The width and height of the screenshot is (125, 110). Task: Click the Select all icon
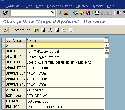57,30
